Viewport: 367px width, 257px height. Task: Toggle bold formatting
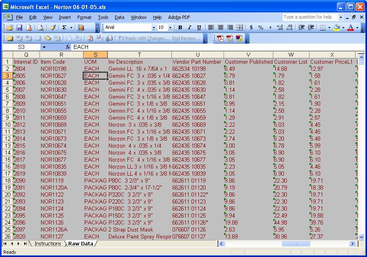180,28
